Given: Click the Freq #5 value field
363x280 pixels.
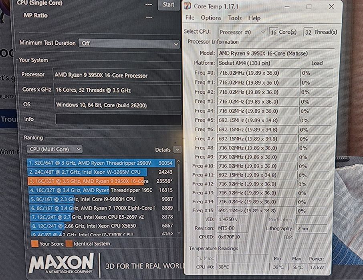Looking at the screenshot, I should [x=257, y=120].
